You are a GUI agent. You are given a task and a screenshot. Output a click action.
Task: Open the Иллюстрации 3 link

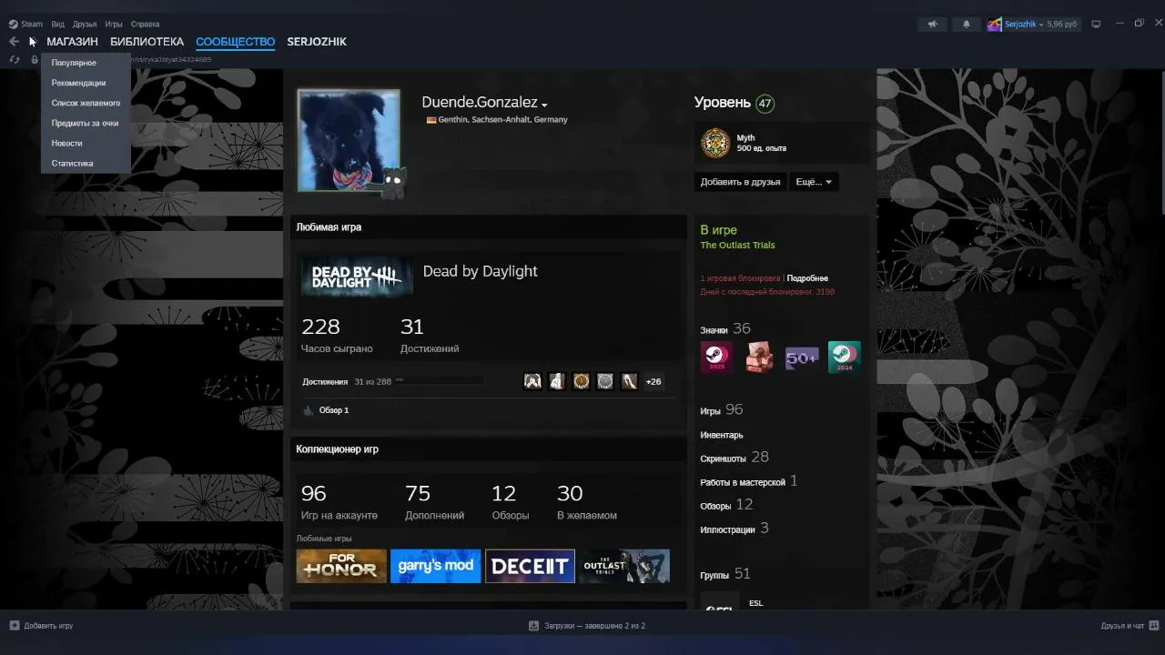pyautogui.click(x=734, y=529)
